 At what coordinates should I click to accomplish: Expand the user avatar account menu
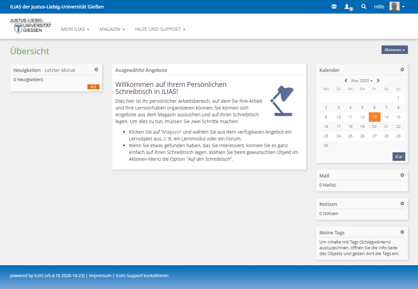coord(397,7)
